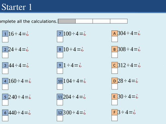166x124 pixels.
Task: Click the answer box under question 8
Action: [60, 55]
